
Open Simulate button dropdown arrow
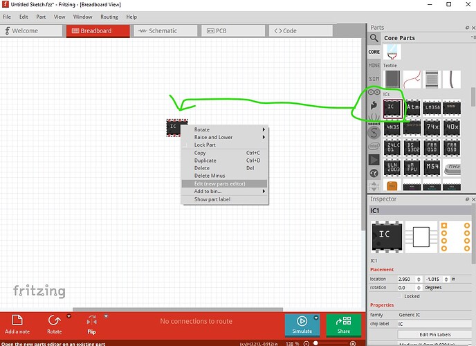tap(316, 318)
